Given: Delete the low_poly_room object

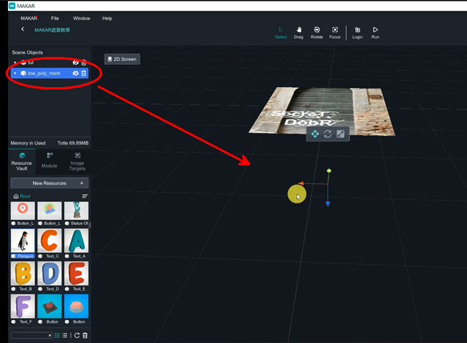Looking at the screenshot, I should [84, 73].
